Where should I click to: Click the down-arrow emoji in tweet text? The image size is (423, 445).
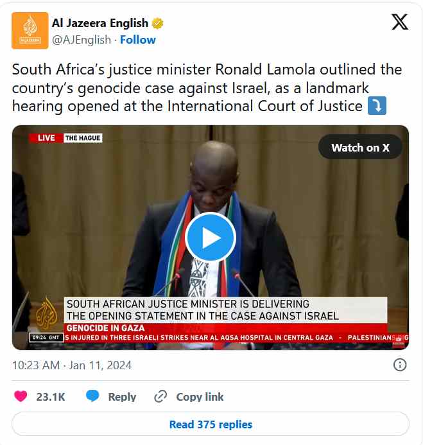click(x=377, y=106)
